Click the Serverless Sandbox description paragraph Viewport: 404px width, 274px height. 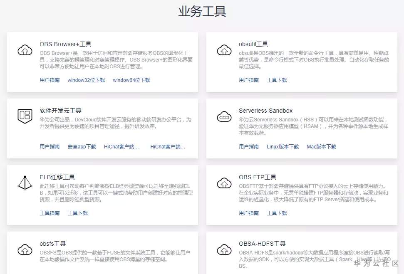coord(314,126)
